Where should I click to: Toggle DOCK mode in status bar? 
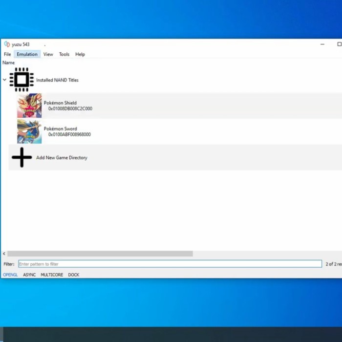(74, 275)
